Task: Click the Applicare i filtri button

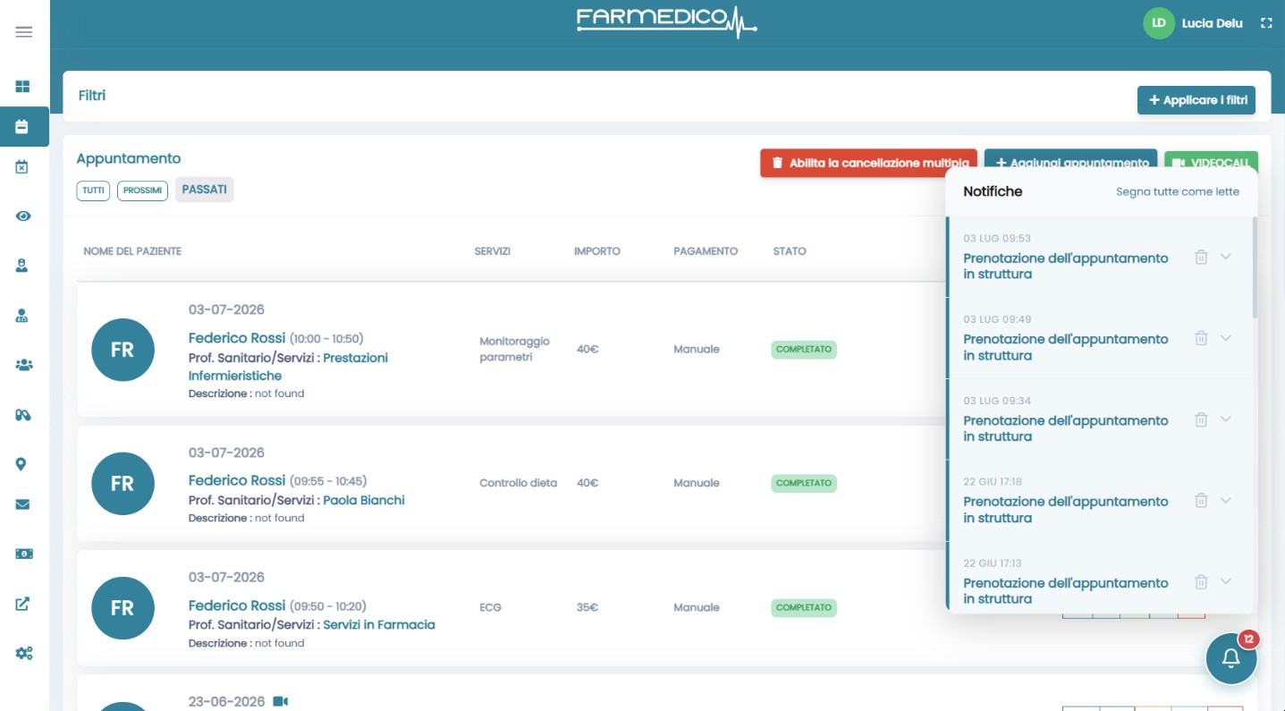Action: [x=1196, y=100]
